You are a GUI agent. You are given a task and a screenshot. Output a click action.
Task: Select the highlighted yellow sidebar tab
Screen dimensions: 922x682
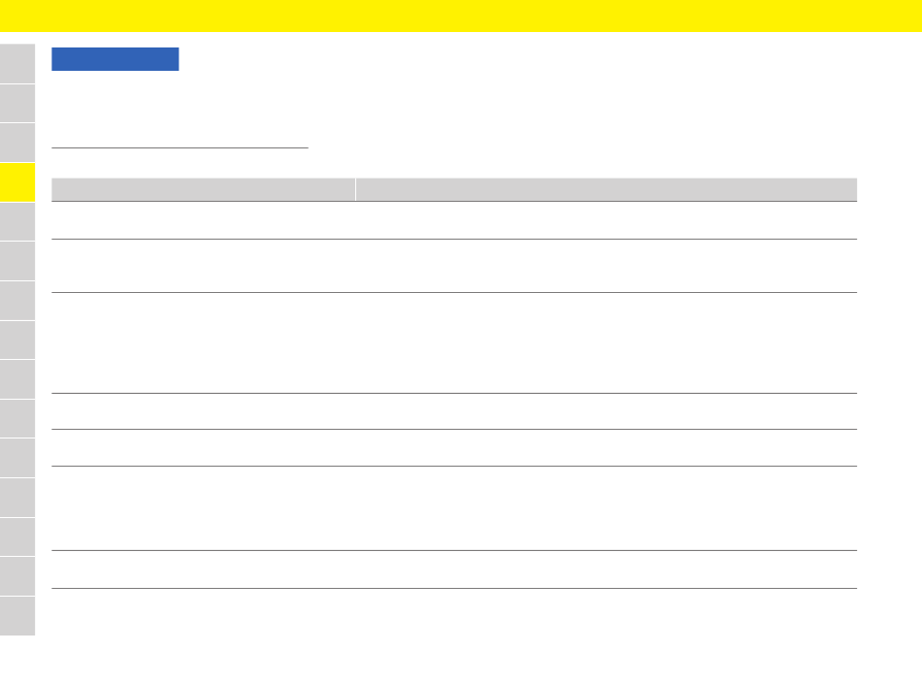(17, 182)
